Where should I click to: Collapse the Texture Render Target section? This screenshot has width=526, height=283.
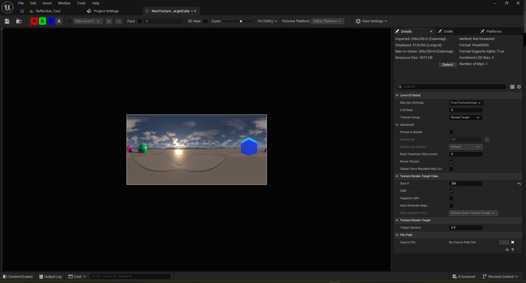click(x=397, y=220)
